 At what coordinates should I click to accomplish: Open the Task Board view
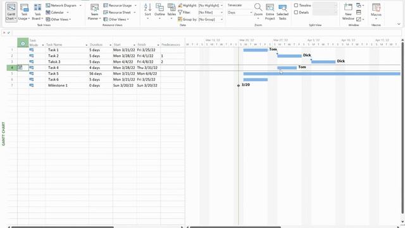point(38,12)
